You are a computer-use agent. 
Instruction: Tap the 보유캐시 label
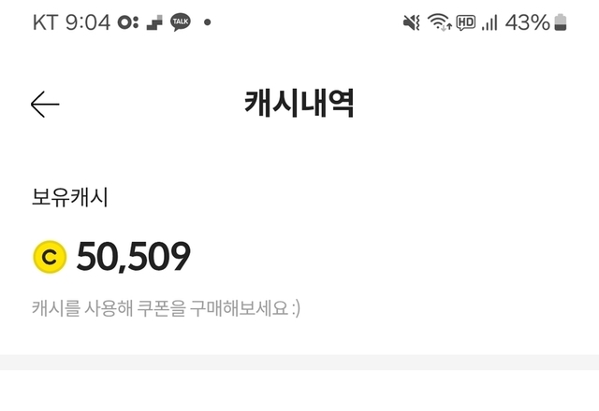(70, 197)
